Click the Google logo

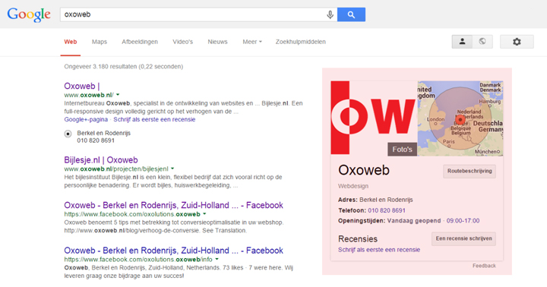point(29,14)
